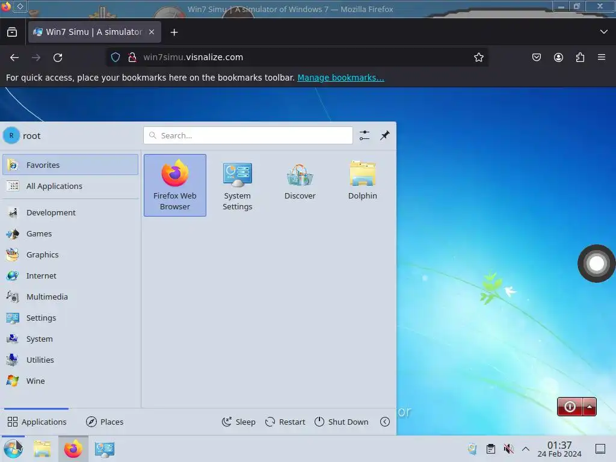Click the red power button in simulator
This screenshot has width=616, height=462.
pos(570,407)
